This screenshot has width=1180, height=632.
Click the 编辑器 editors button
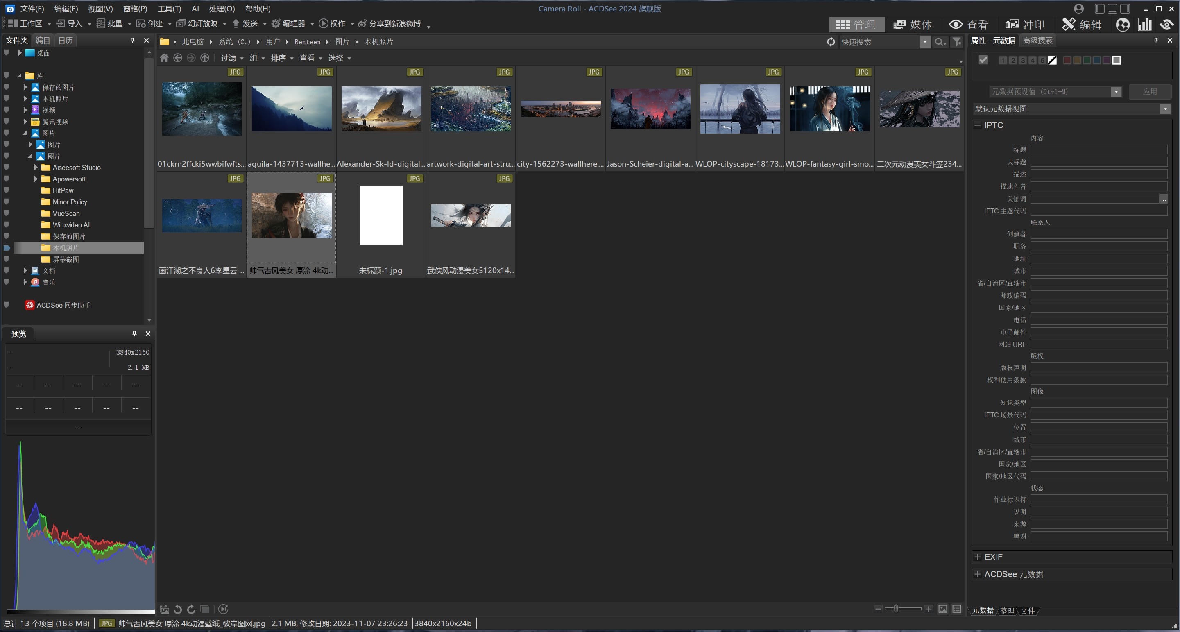tap(289, 23)
